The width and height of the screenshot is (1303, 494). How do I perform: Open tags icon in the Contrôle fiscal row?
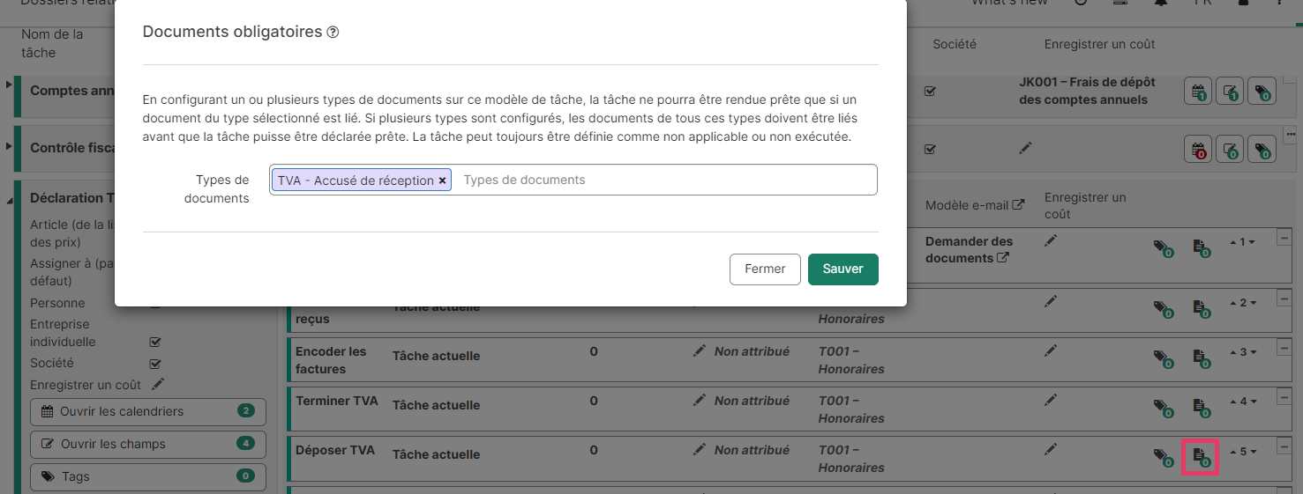pyautogui.click(x=1262, y=149)
